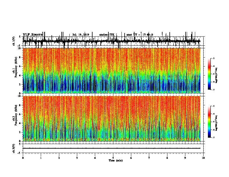
Task: Click the "VLF Spectra" plot title
Action: (33, 35)
